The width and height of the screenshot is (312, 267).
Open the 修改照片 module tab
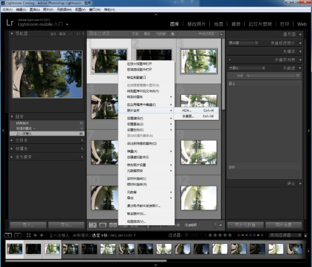196,24
